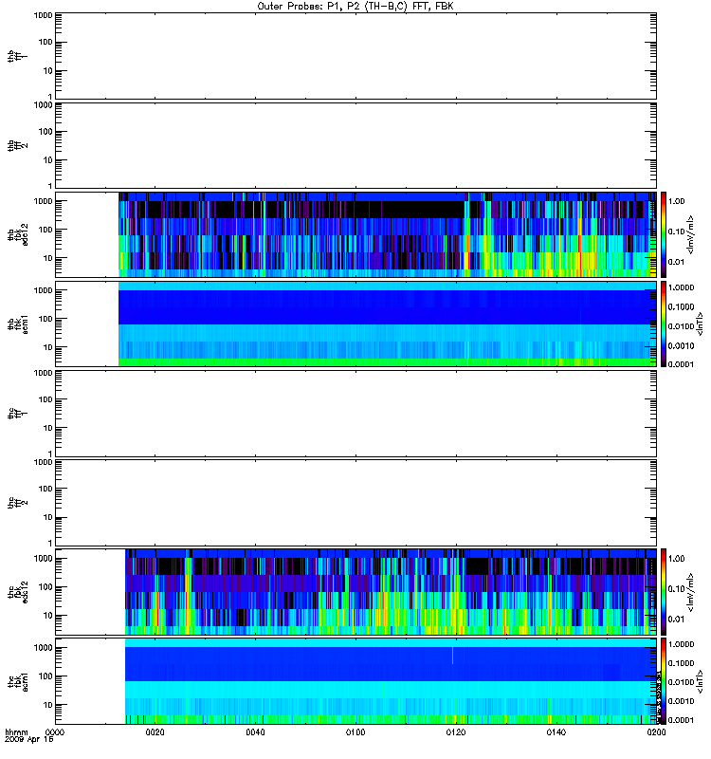This screenshot has height=759, width=711.
Task: Click the 'thb fbk edc12' panel label
Action: [17, 234]
